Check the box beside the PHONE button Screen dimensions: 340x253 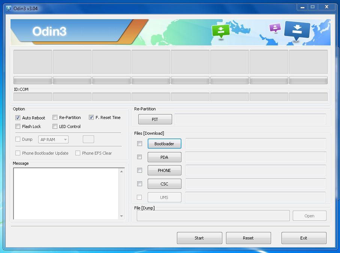[140, 170]
